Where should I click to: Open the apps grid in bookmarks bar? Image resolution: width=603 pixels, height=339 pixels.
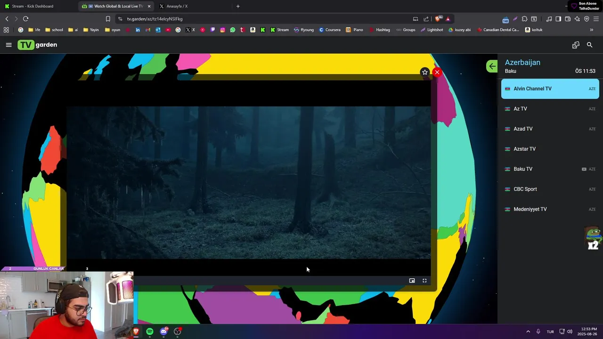point(6,30)
